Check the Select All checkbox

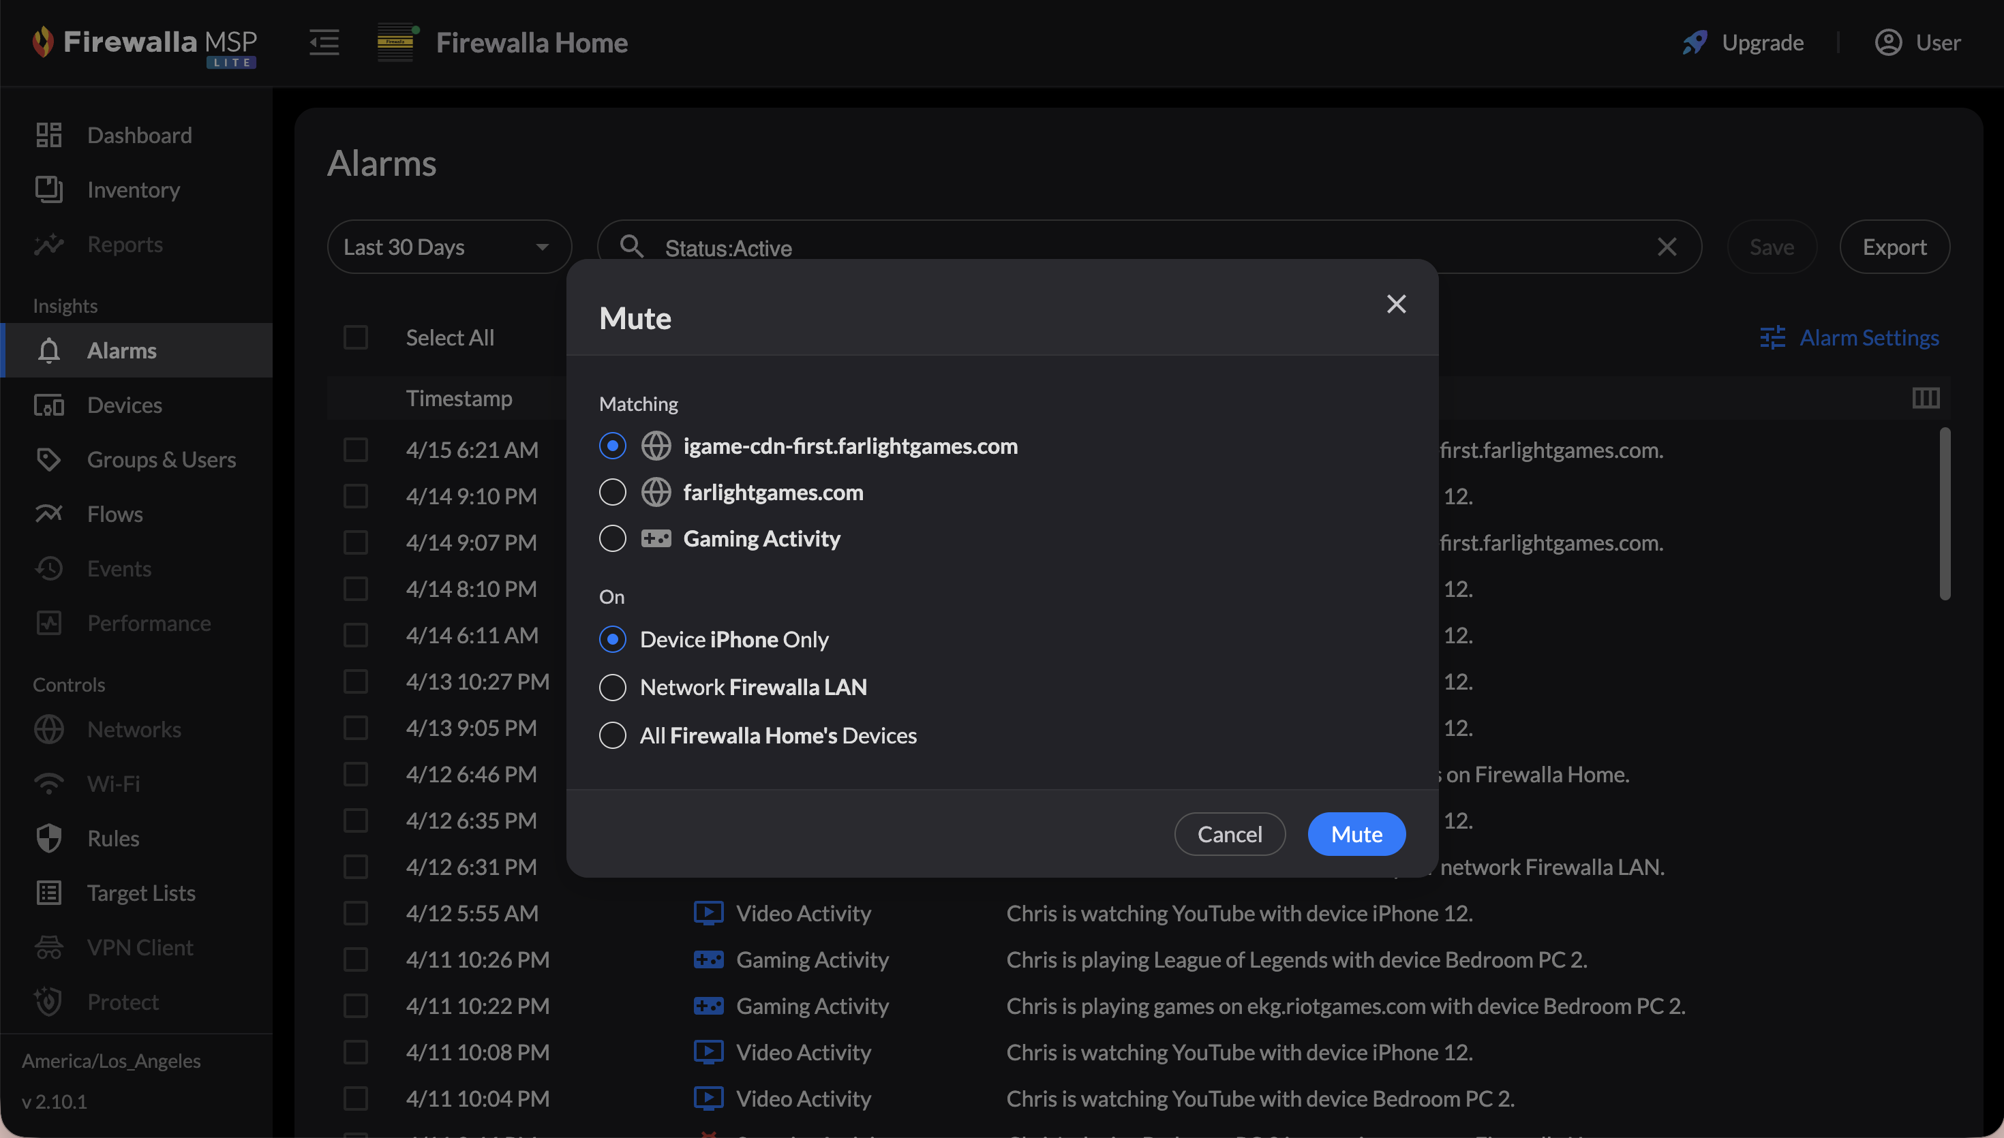pos(356,337)
